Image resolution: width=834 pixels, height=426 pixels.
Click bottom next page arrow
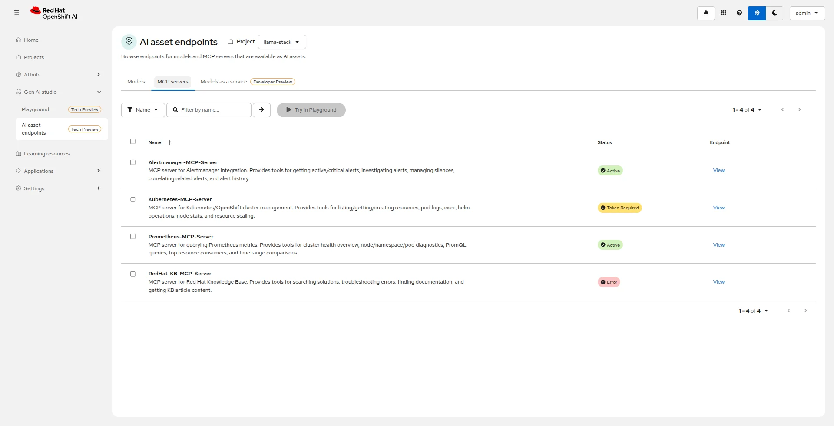805,311
